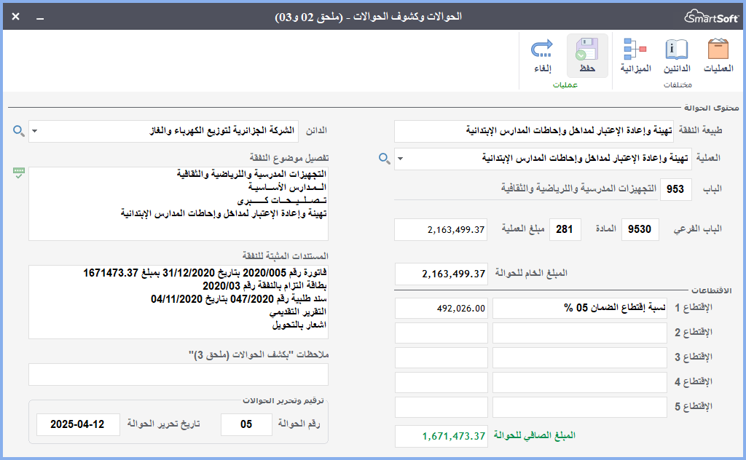Image resolution: width=746 pixels, height=460 pixels.
Task: Click the الباب chapter code field 953
Action: click(x=676, y=189)
